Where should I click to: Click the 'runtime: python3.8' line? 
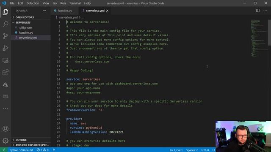(x=86, y=128)
